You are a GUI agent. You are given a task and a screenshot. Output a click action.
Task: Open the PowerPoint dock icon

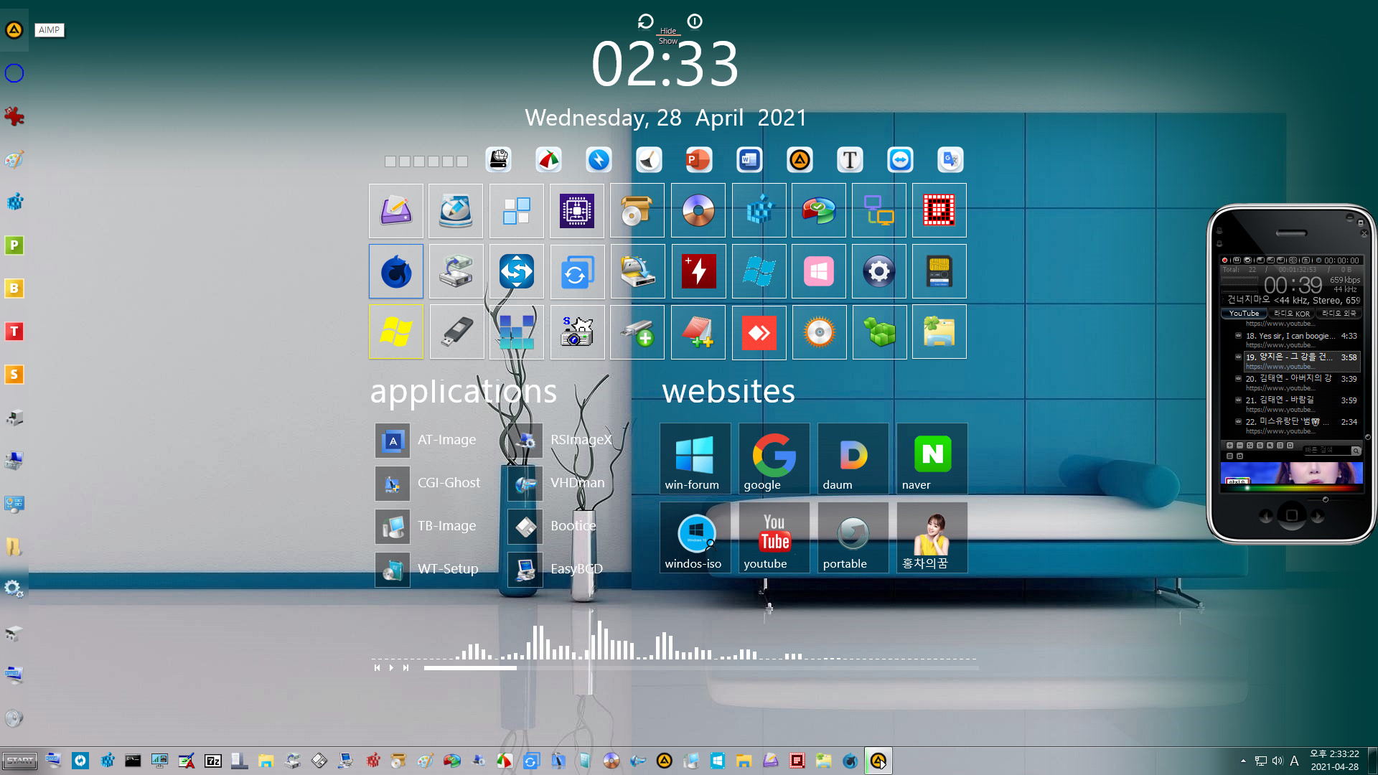pyautogui.click(x=699, y=160)
